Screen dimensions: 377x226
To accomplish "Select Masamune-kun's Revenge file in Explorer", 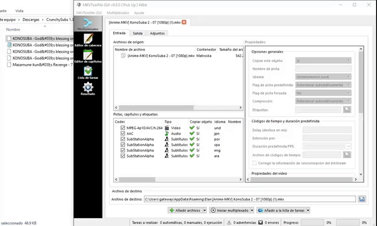I will [40, 65].
